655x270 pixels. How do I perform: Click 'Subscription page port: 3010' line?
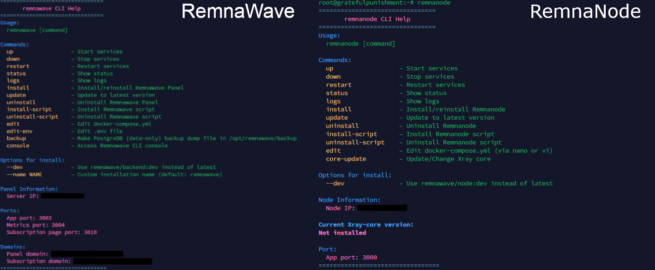pyautogui.click(x=52, y=232)
